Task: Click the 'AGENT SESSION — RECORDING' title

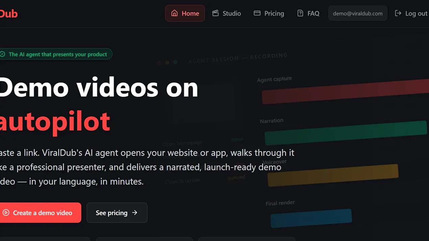Action: [x=238, y=58]
